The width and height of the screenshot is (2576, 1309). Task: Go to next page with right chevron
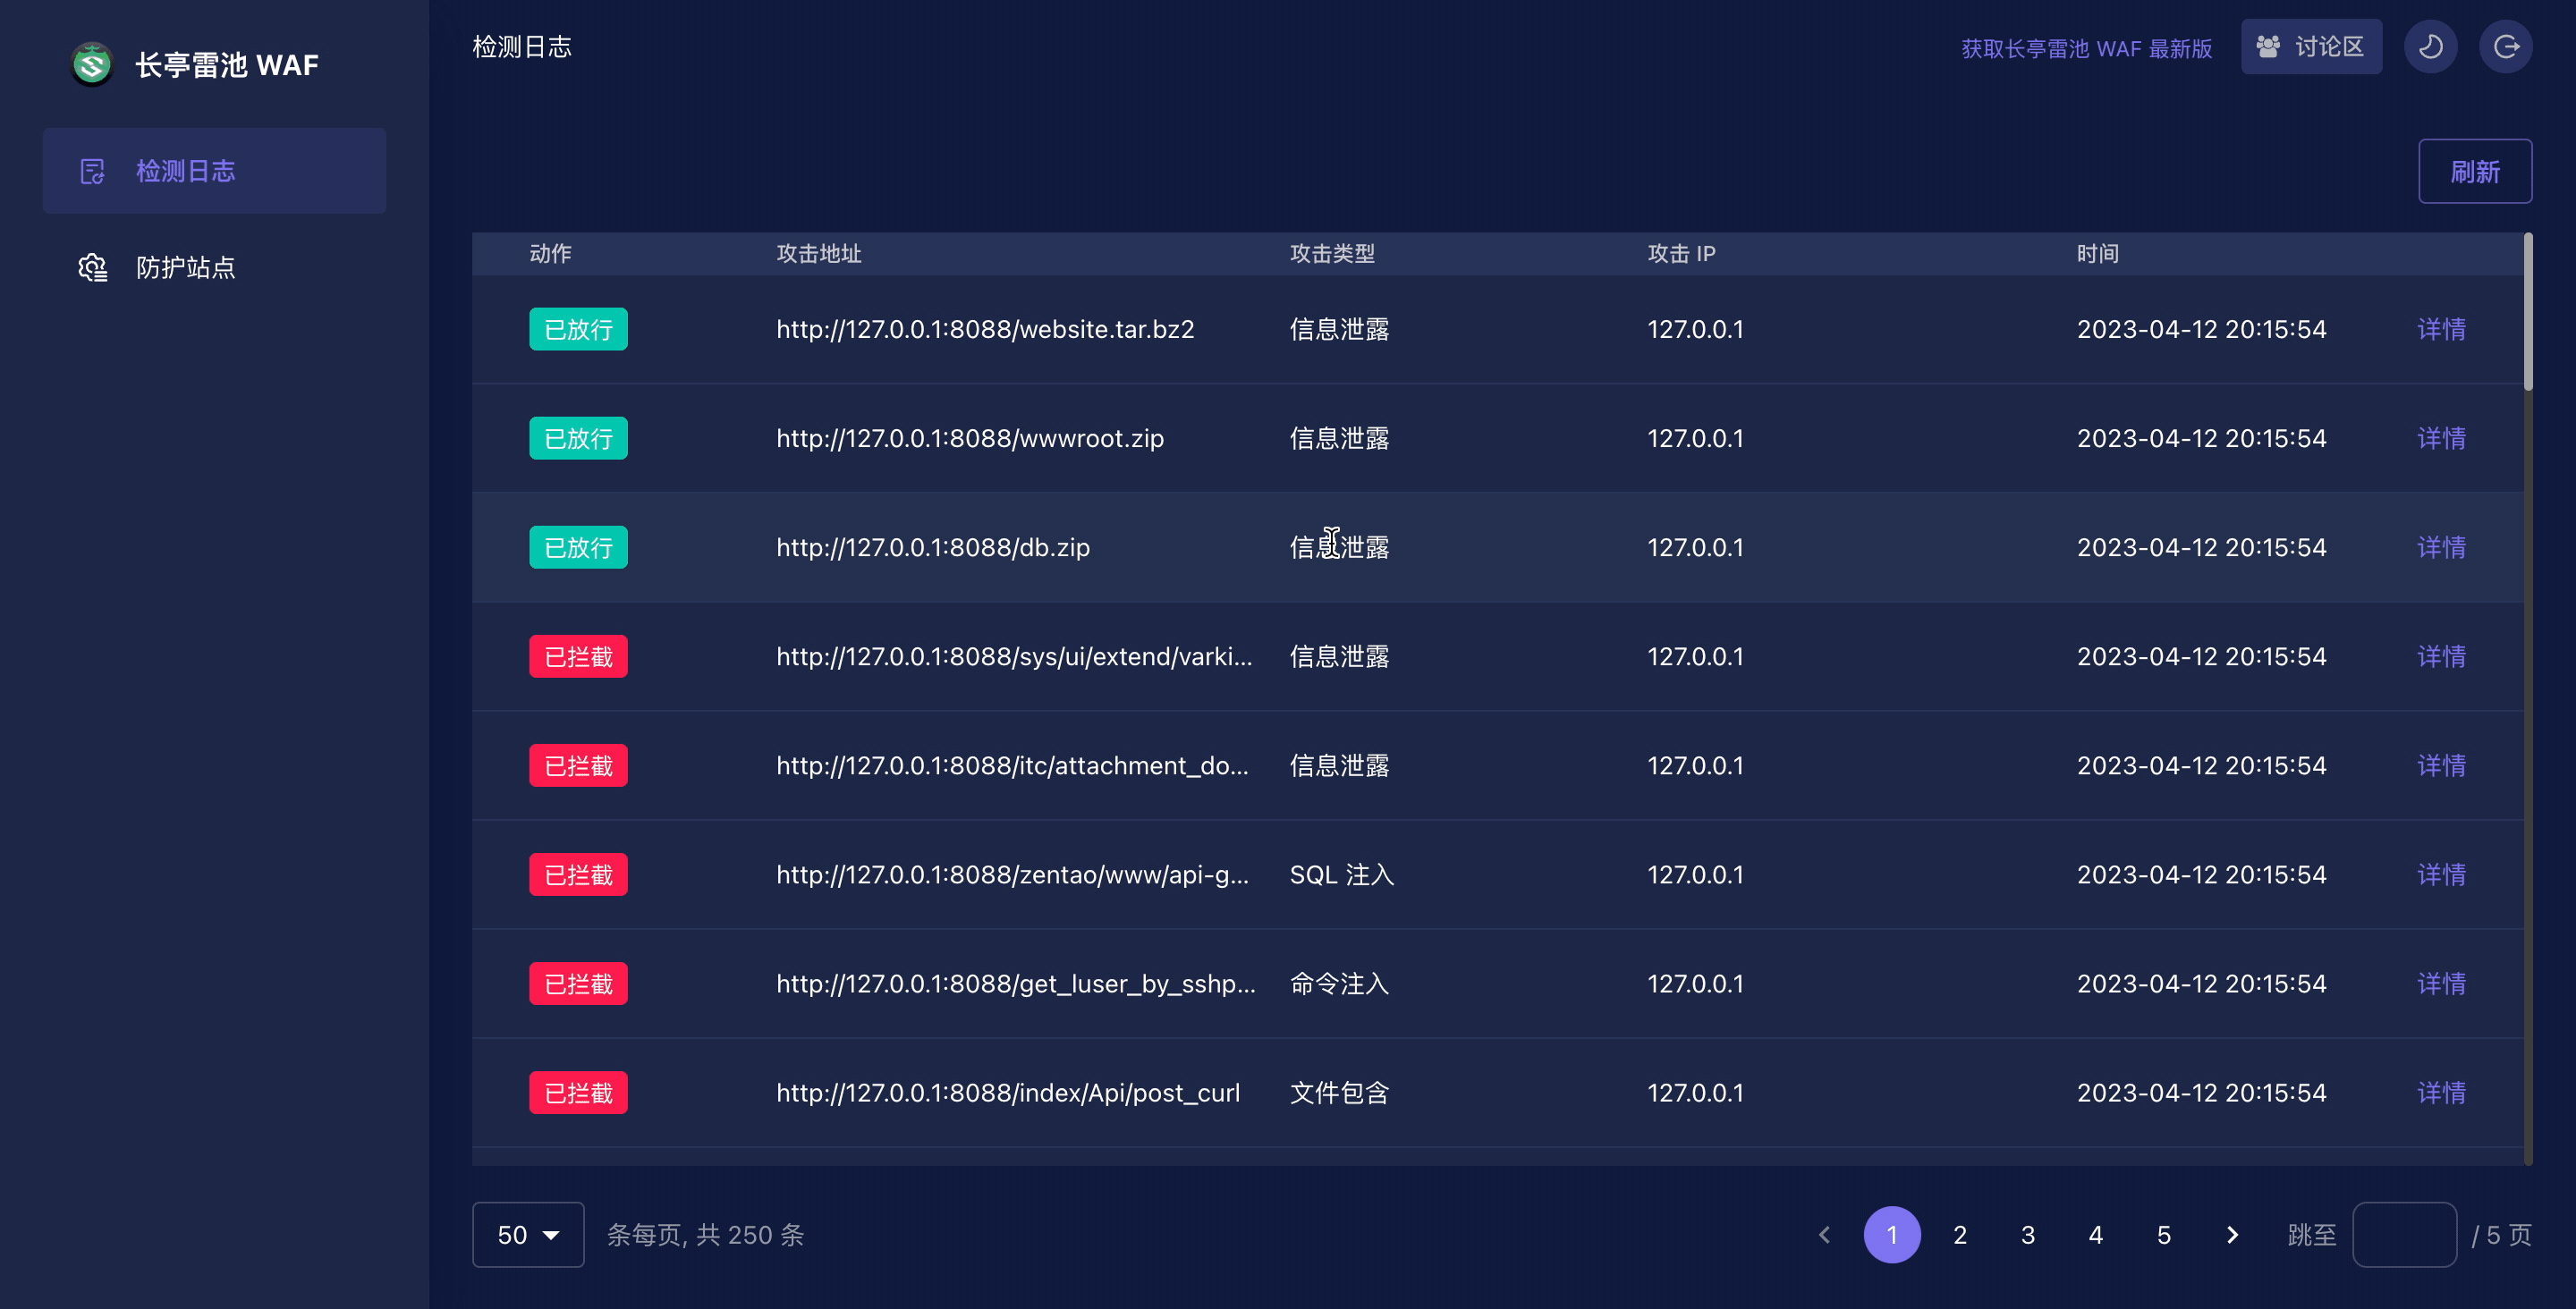point(2232,1235)
